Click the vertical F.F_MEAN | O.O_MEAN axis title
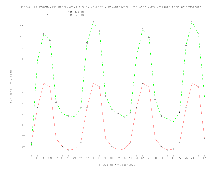The height and width of the screenshot is (172, 223). click(x=11, y=87)
